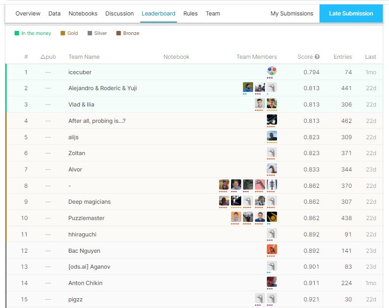The image size is (389, 308).
Task: Click the green In the money swatch
Action: 17,33
